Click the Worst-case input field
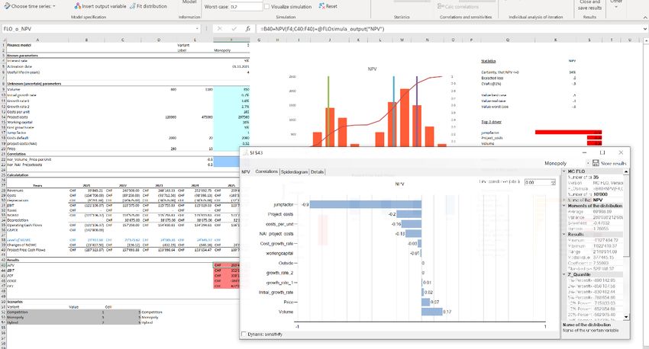The width and height of the screenshot is (649, 349). [246, 7]
